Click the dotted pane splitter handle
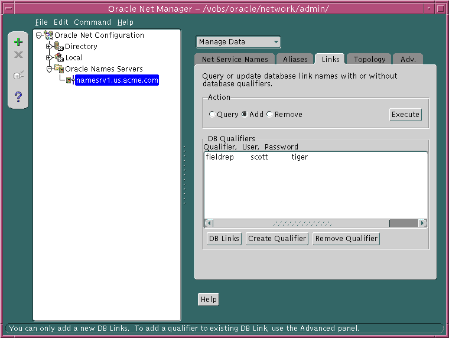The width and height of the screenshot is (449, 338). pos(184,175)
